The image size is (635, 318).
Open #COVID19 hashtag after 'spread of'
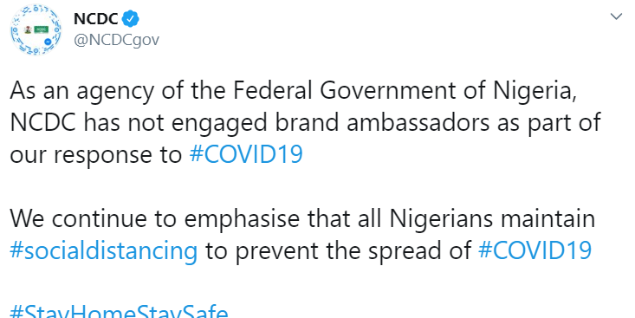[535, 250]
